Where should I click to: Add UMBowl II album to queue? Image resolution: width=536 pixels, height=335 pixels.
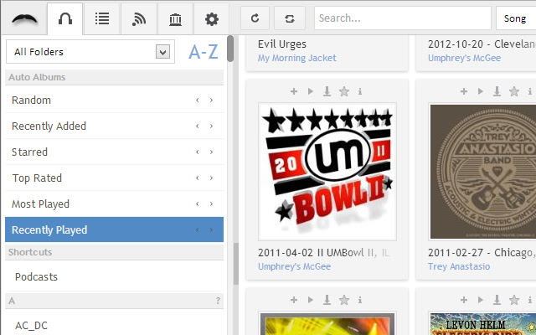[294, 91]
